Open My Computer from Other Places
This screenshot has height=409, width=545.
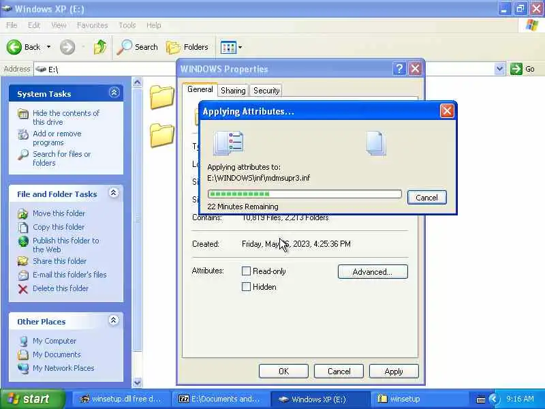click(x=54, y=341)
